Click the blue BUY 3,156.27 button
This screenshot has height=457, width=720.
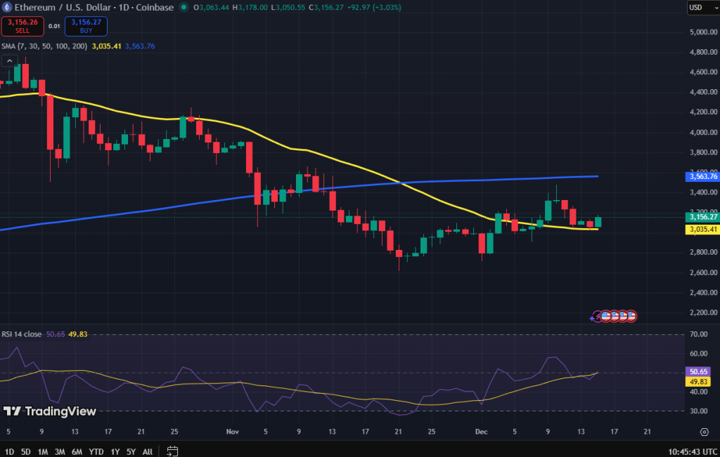[86, 26]
